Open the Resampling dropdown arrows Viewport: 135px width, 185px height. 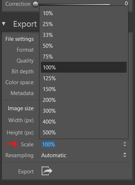125,155
